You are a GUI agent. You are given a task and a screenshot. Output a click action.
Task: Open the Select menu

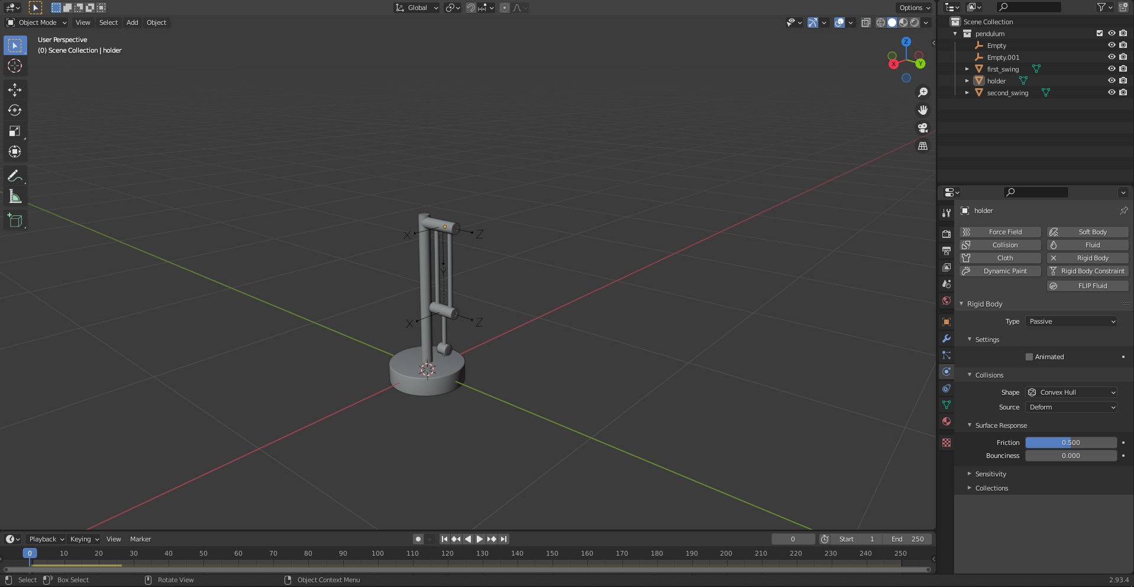tap(108, 22)
